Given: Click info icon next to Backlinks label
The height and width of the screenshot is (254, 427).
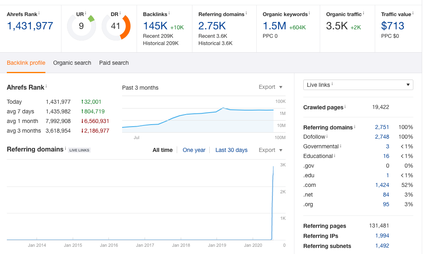Looking at the screenshot, I should (169, 13).
